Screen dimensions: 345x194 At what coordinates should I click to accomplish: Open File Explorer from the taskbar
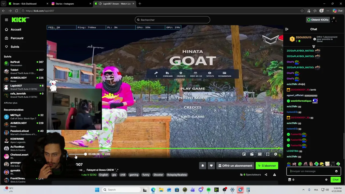(x=161, y=190)
